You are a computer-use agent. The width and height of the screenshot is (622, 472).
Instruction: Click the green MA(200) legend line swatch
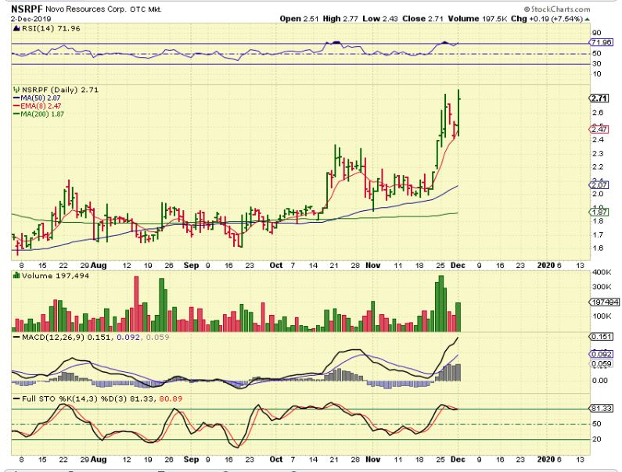[x=16, y=114]
